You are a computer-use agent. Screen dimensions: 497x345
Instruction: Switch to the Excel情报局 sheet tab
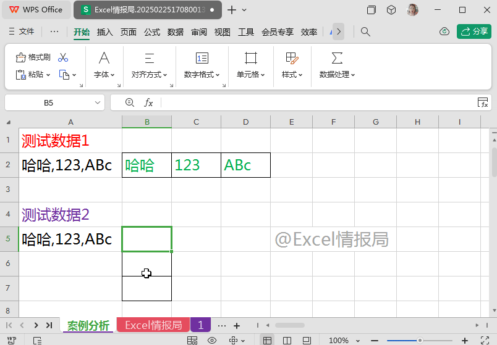153,325
